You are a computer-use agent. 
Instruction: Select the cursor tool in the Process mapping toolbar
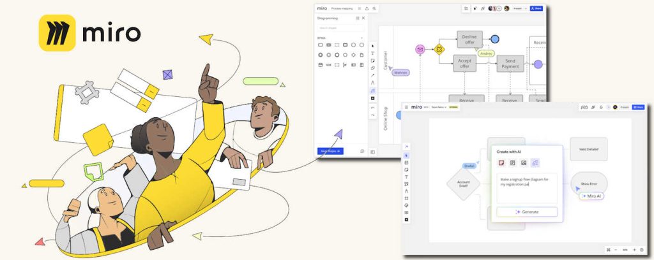[x=373, y=46]
